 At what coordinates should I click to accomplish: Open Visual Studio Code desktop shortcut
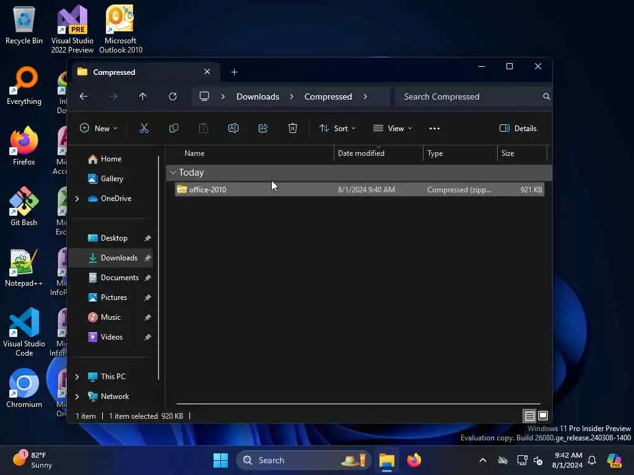click(x=24, y=332)
